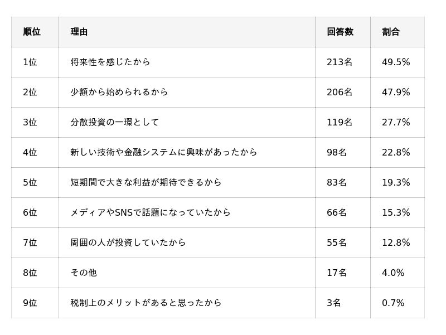
Task: Click the 分散投資の一環として reason cell
Action: click(115, 122)
